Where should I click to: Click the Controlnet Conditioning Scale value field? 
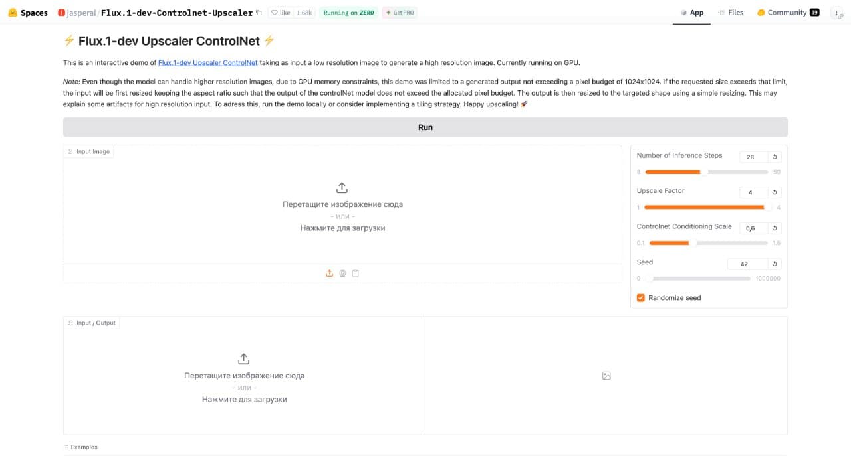753,228
